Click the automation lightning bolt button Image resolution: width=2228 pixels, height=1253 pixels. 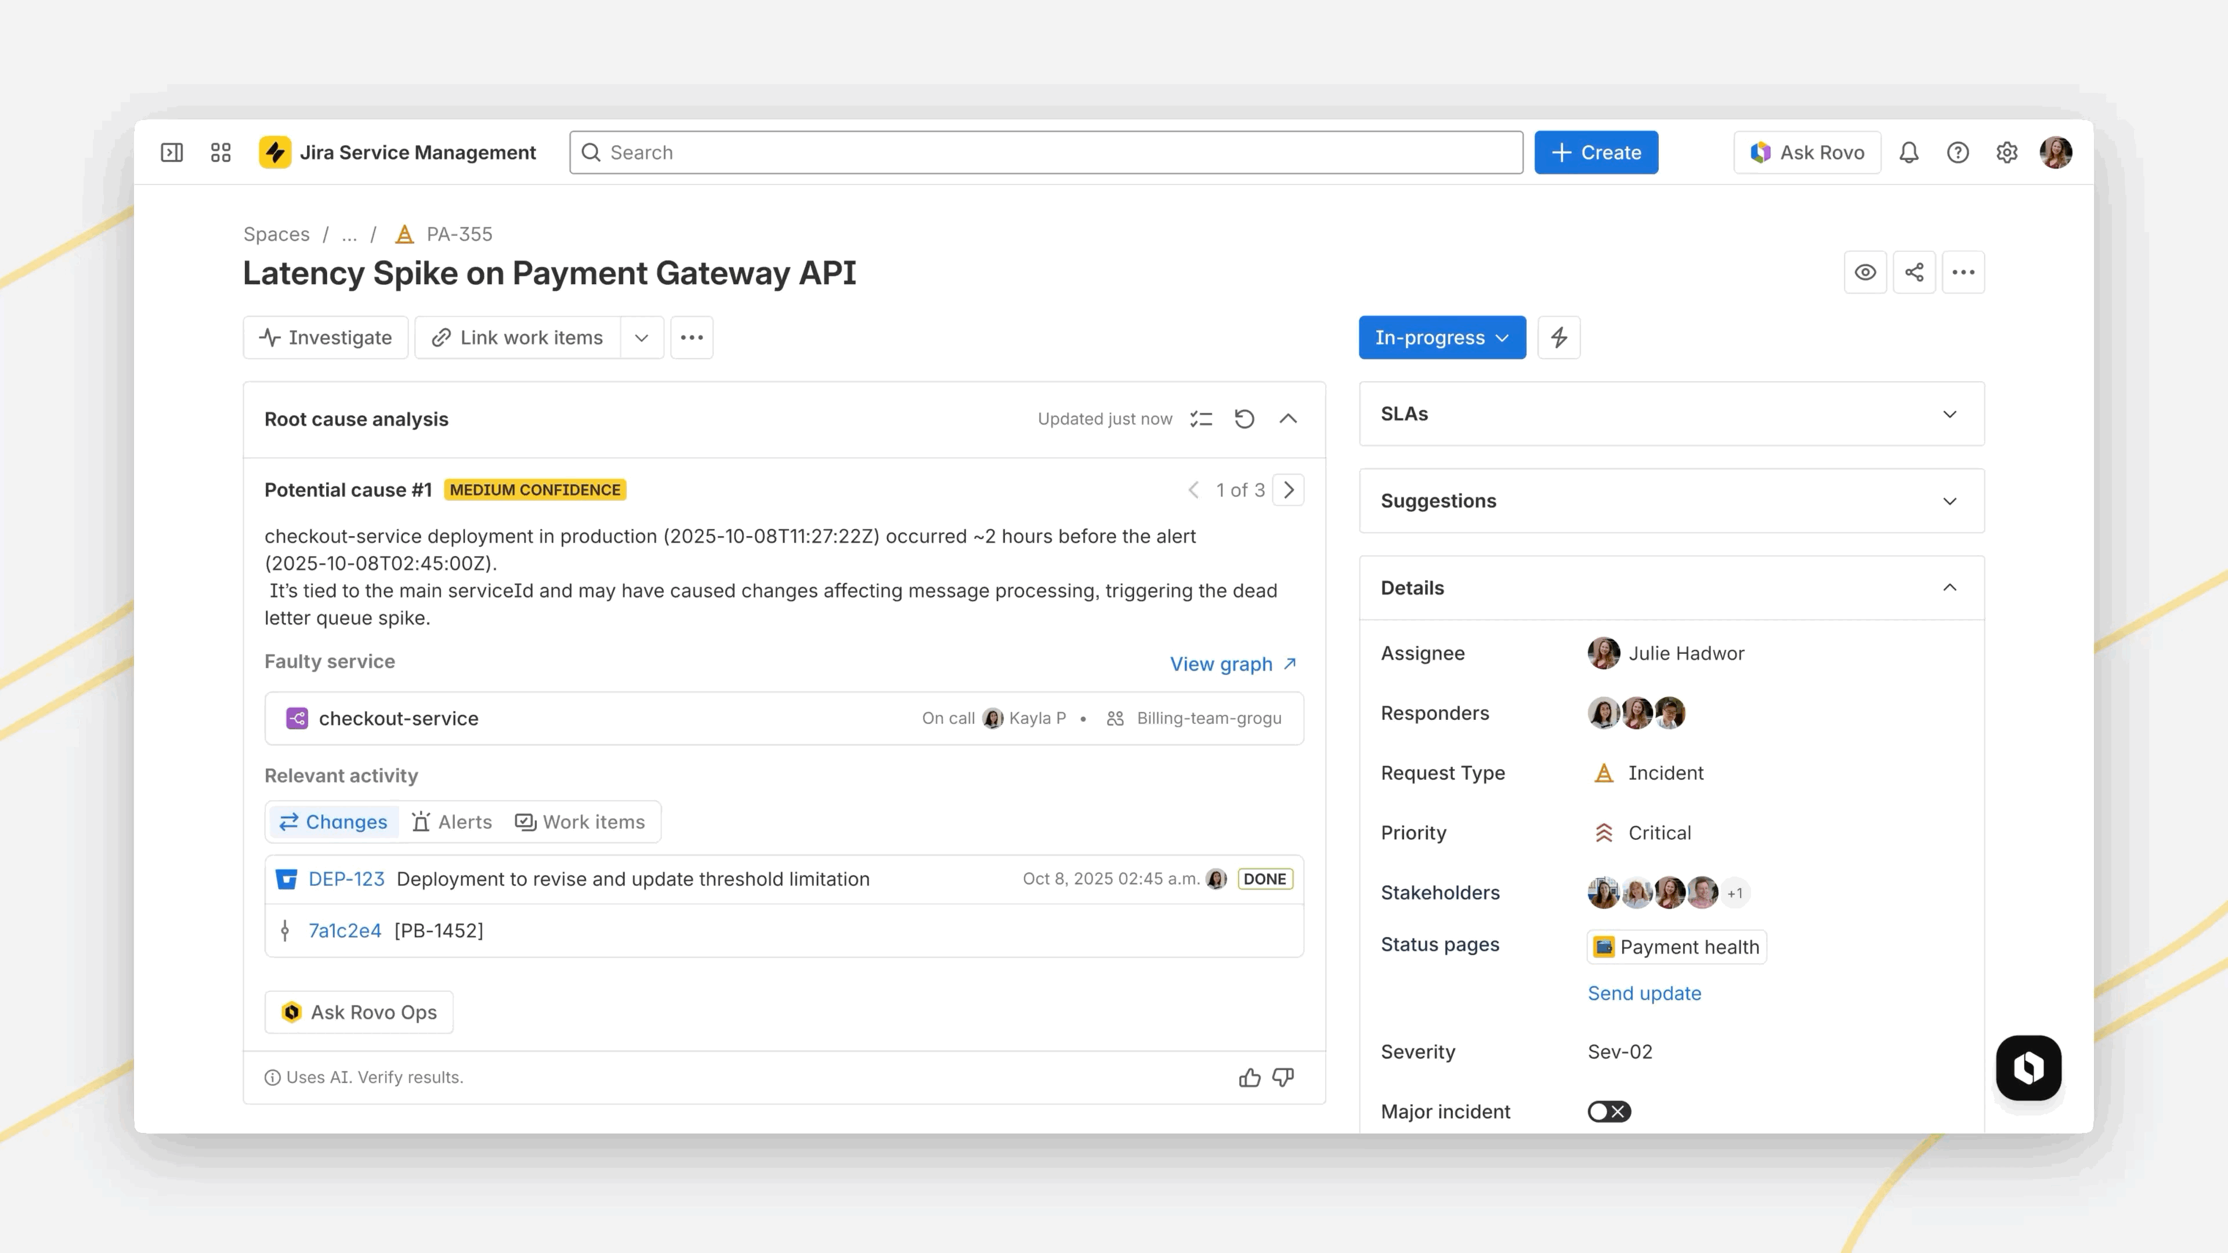pos(1558,337)
